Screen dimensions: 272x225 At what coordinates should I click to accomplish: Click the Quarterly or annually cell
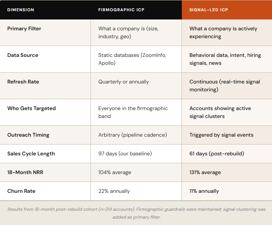point(123,82)
